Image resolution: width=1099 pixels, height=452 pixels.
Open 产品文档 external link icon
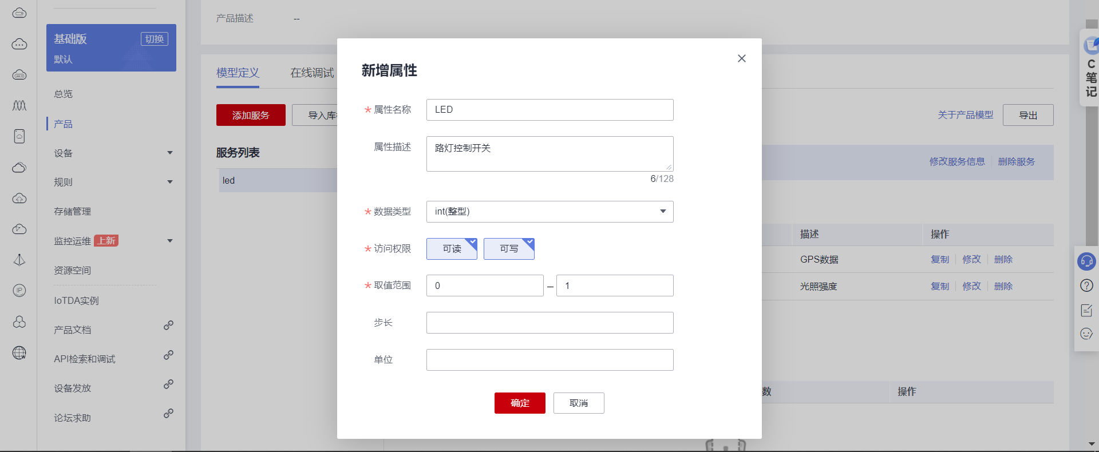(x=168, y=326)
